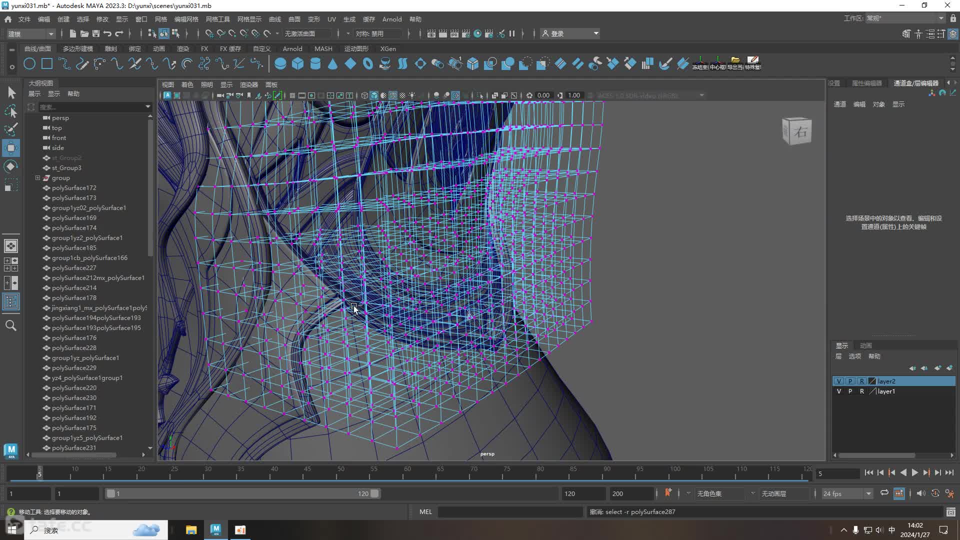
Task: Open the 24 fps frame rate dropdown
Action: coord(847,493)
